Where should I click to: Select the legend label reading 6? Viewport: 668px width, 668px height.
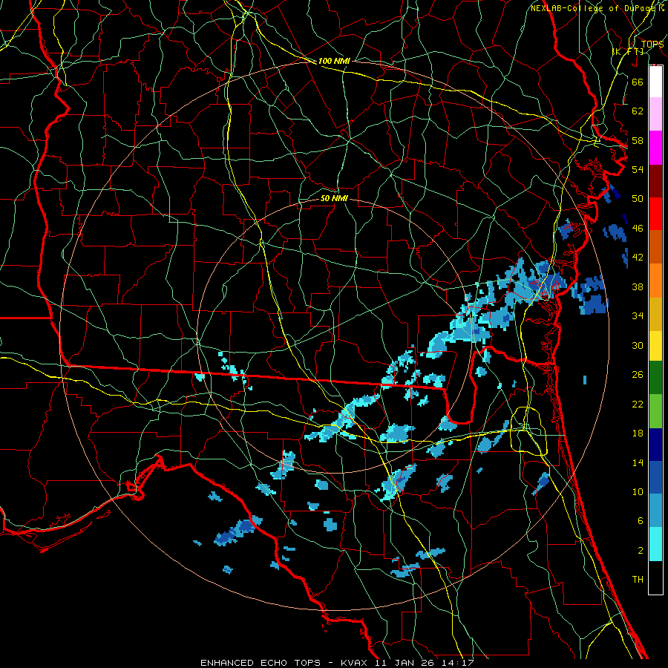[x=640, y=520]
